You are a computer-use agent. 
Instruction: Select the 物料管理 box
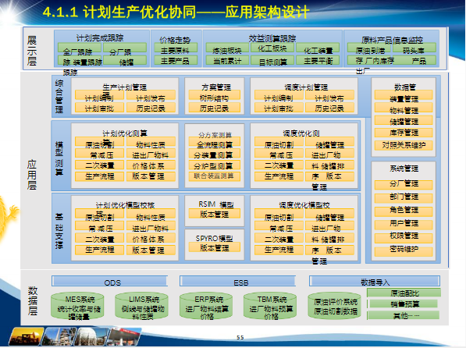404,107
